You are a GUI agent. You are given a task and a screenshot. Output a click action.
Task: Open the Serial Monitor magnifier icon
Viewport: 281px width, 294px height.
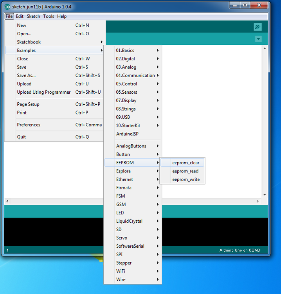[x=258, y=27]
